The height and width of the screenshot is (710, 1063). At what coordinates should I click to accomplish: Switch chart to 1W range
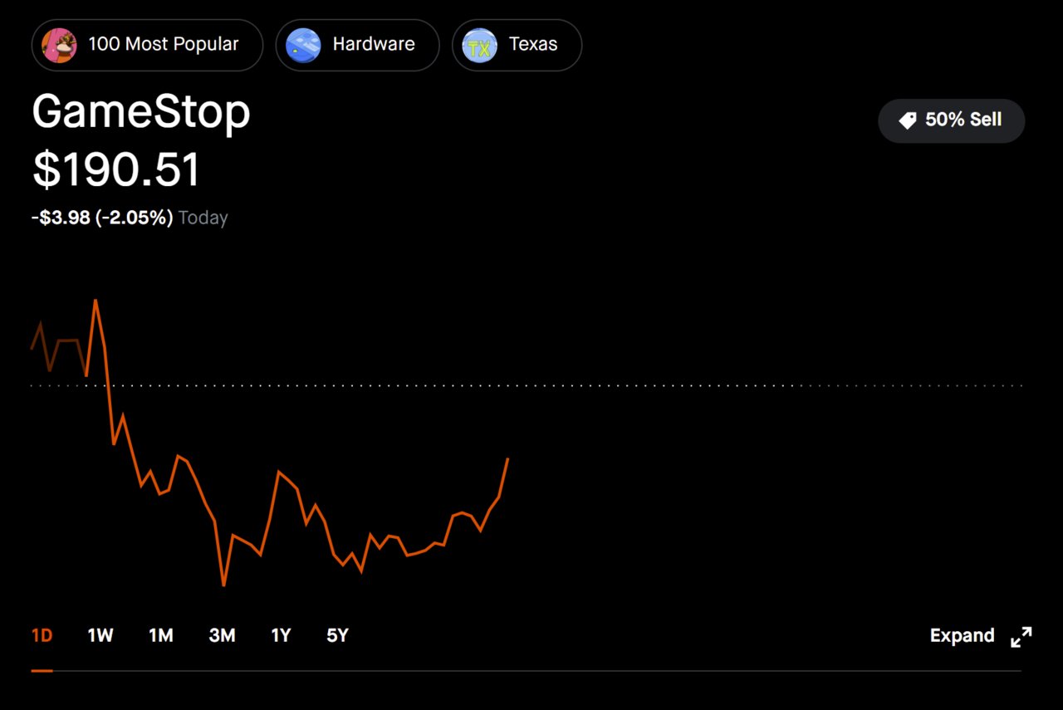point(100,636)
